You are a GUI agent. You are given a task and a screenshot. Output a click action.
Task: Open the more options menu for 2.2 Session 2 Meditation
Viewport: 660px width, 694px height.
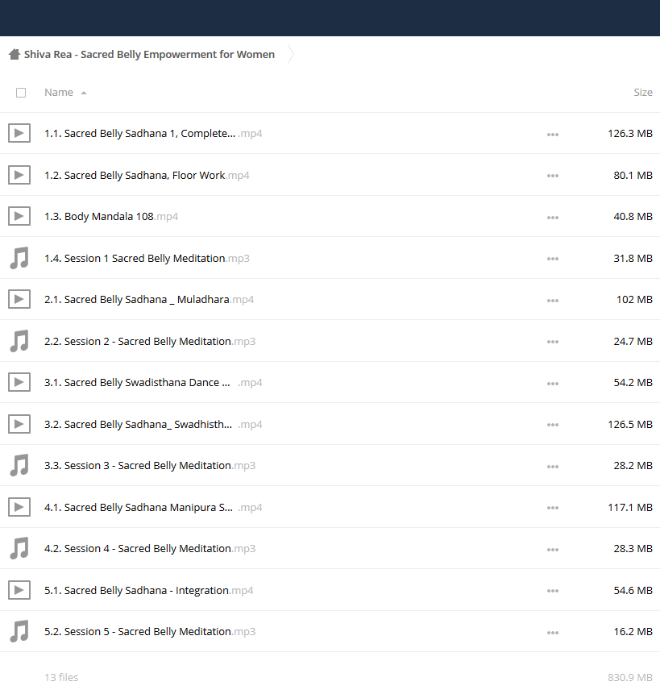553,342
